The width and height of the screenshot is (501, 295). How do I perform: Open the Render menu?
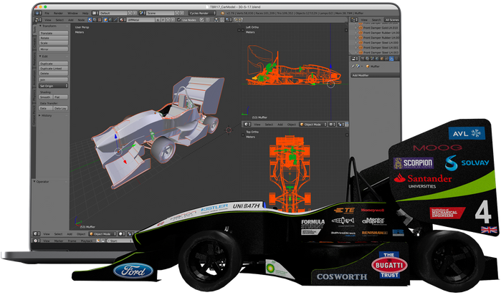pyautogui.click(x=58, y=13)
